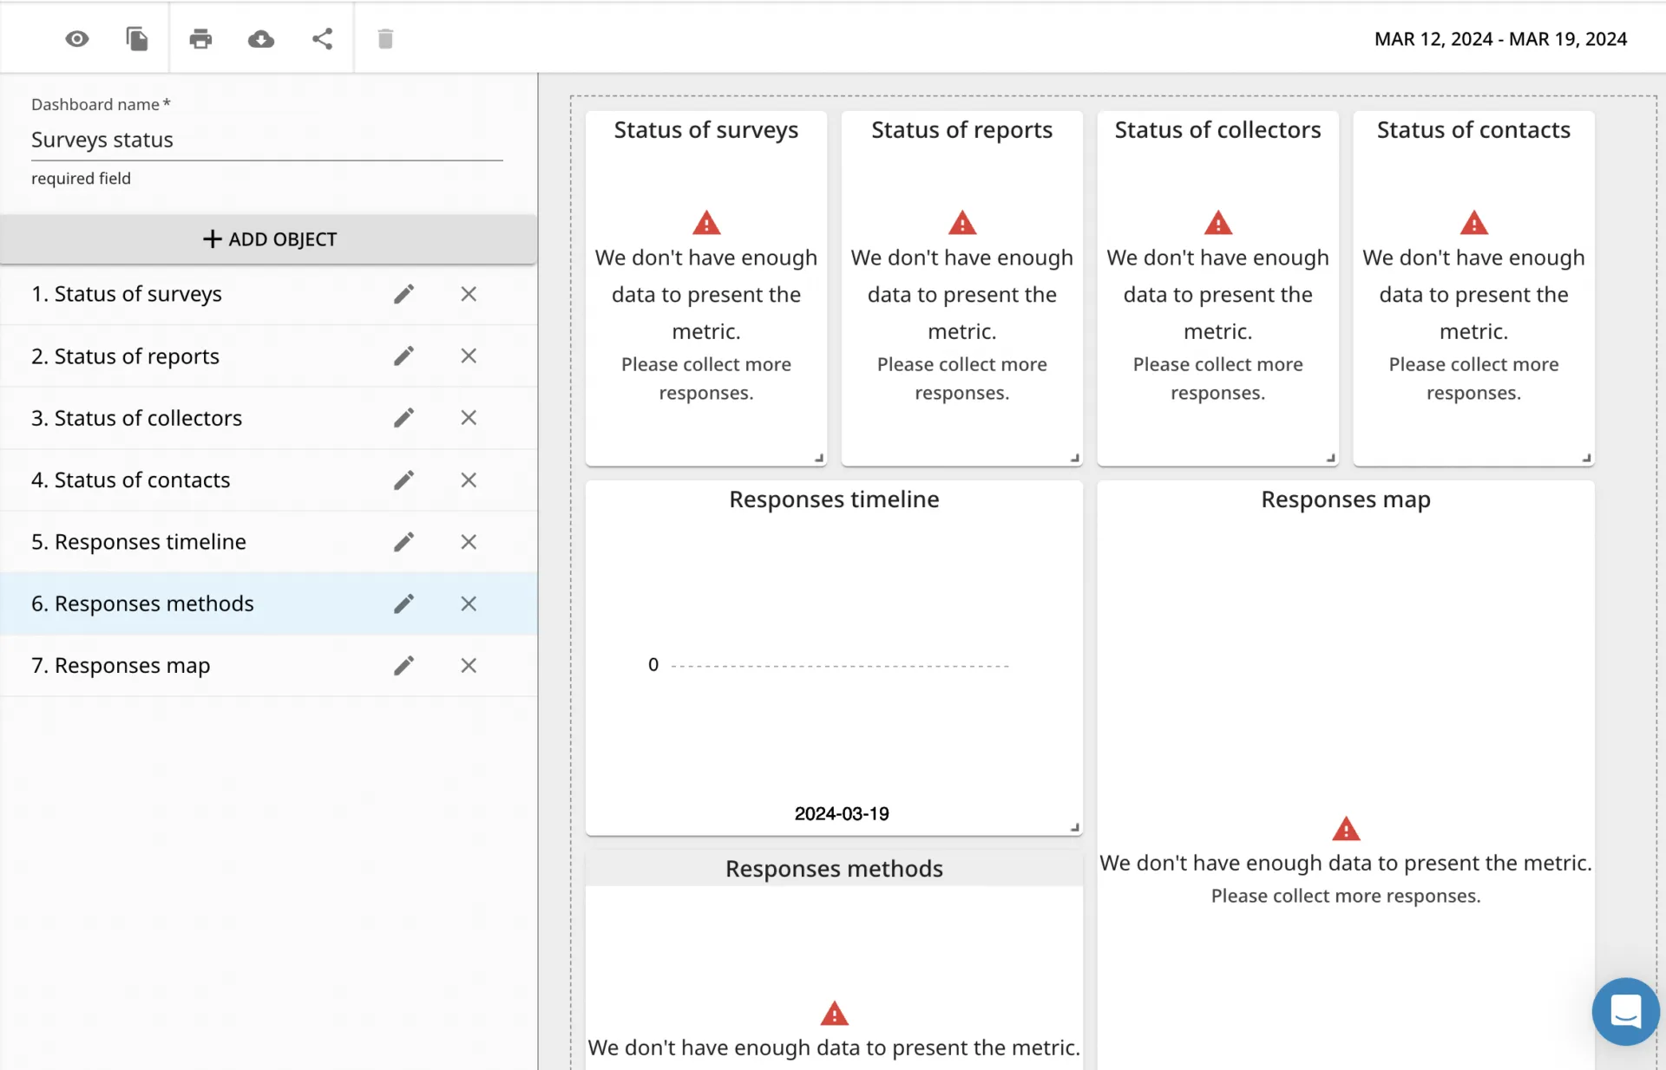Screen dimensions: 1666x1070
Task: Share the dashboard
Action: tap(322, 39)
